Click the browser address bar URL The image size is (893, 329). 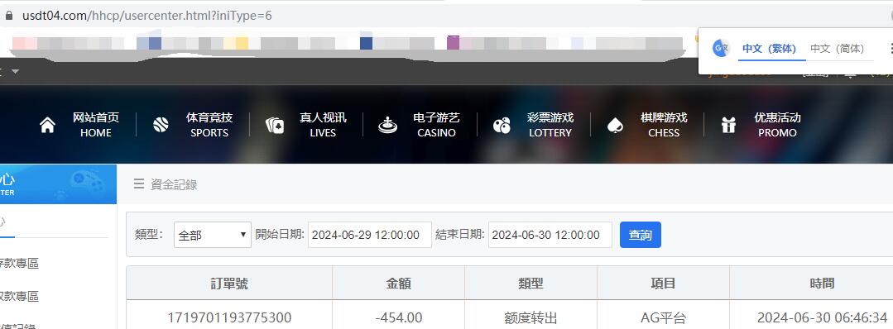tap(147, 16)
